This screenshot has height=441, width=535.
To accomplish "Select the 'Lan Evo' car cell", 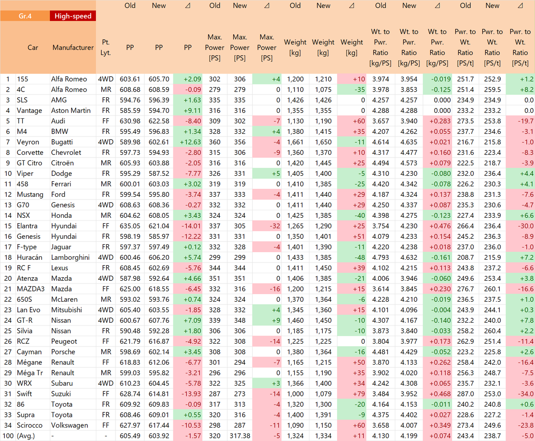I will pos(33,310).
